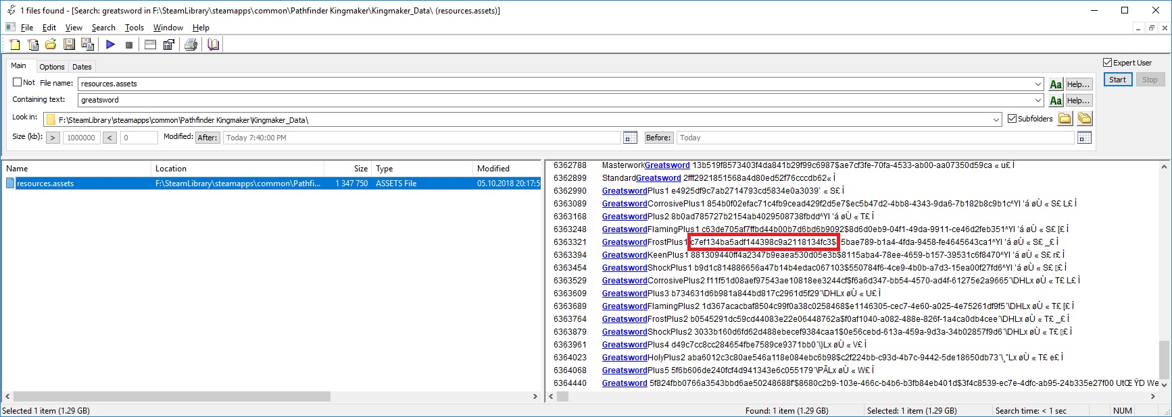Select the Main tab
1172x417 pixels.
[19, 65]
